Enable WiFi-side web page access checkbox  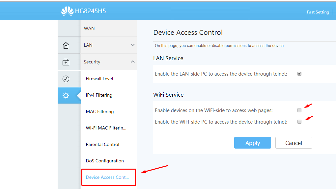coord(299,110)
